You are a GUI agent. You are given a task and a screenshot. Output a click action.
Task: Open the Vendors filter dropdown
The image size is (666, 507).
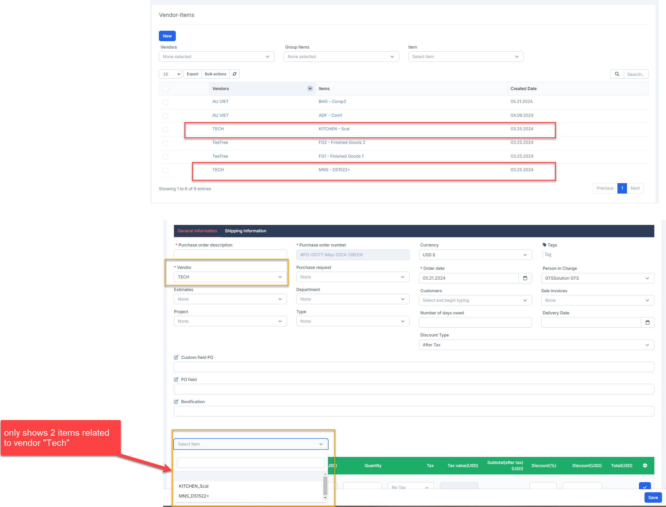point(216,57)
